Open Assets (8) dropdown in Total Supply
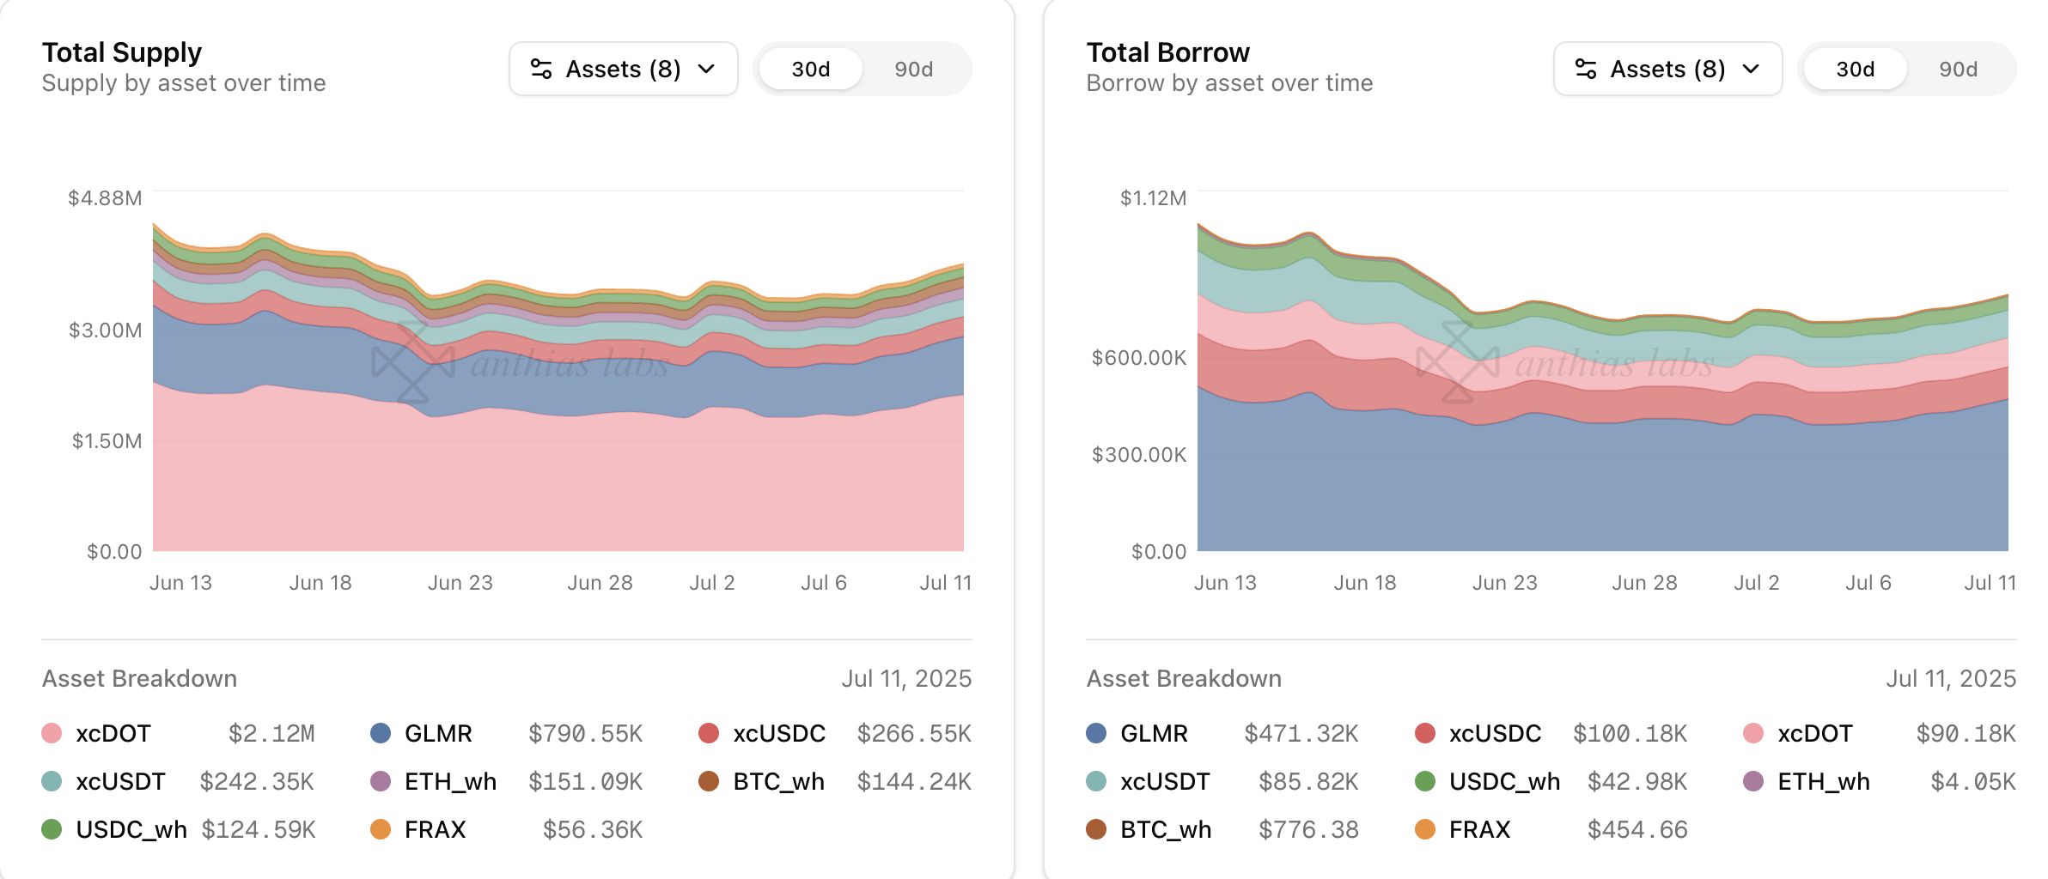The width and height of the screenshot is (2048, 879). pyautogui.click(x=624, y=69)
